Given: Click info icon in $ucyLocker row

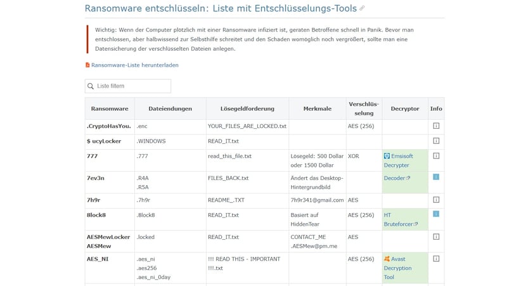Looking at the screenshot, I should coord(436,141).
